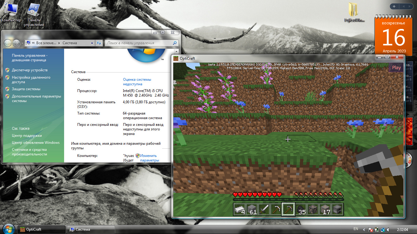Open Настройка удаленного доступа link

(31, 80)
